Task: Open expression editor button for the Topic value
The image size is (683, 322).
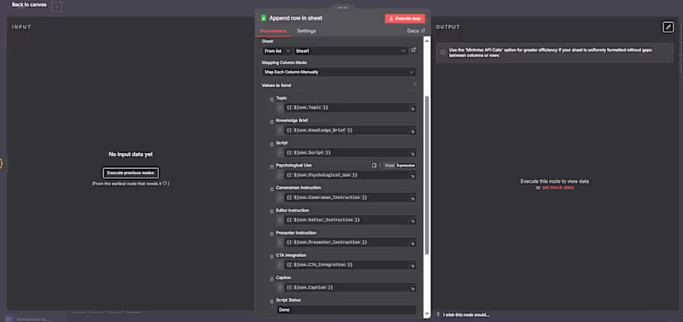Action: (x=412, y=109)
